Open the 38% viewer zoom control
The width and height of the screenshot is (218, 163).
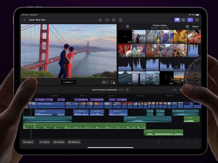click(105, 82)
